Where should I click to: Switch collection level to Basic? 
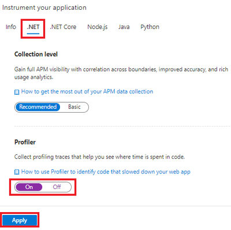click(74, 107)
